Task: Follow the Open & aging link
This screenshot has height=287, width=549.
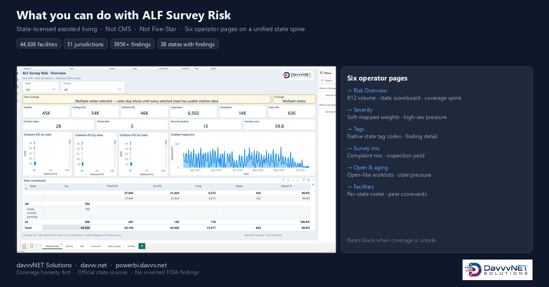Action: (367, 168)
